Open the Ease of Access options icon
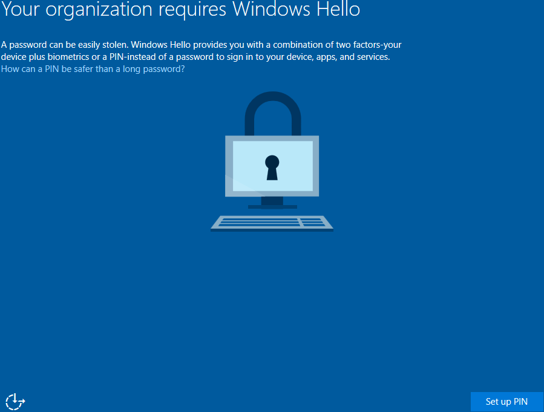544x412 pixels. pos(15,401)
